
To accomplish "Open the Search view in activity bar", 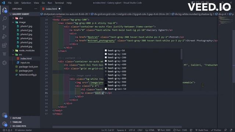I will pyautogui.click(x=4, y=19).
